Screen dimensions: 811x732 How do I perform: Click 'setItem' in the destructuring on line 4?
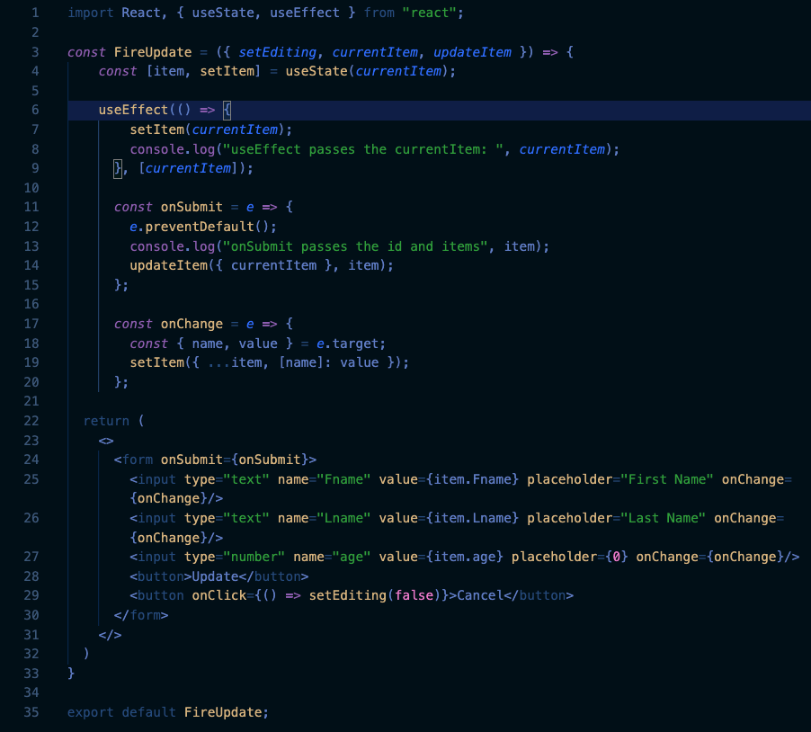coord(227,71)
